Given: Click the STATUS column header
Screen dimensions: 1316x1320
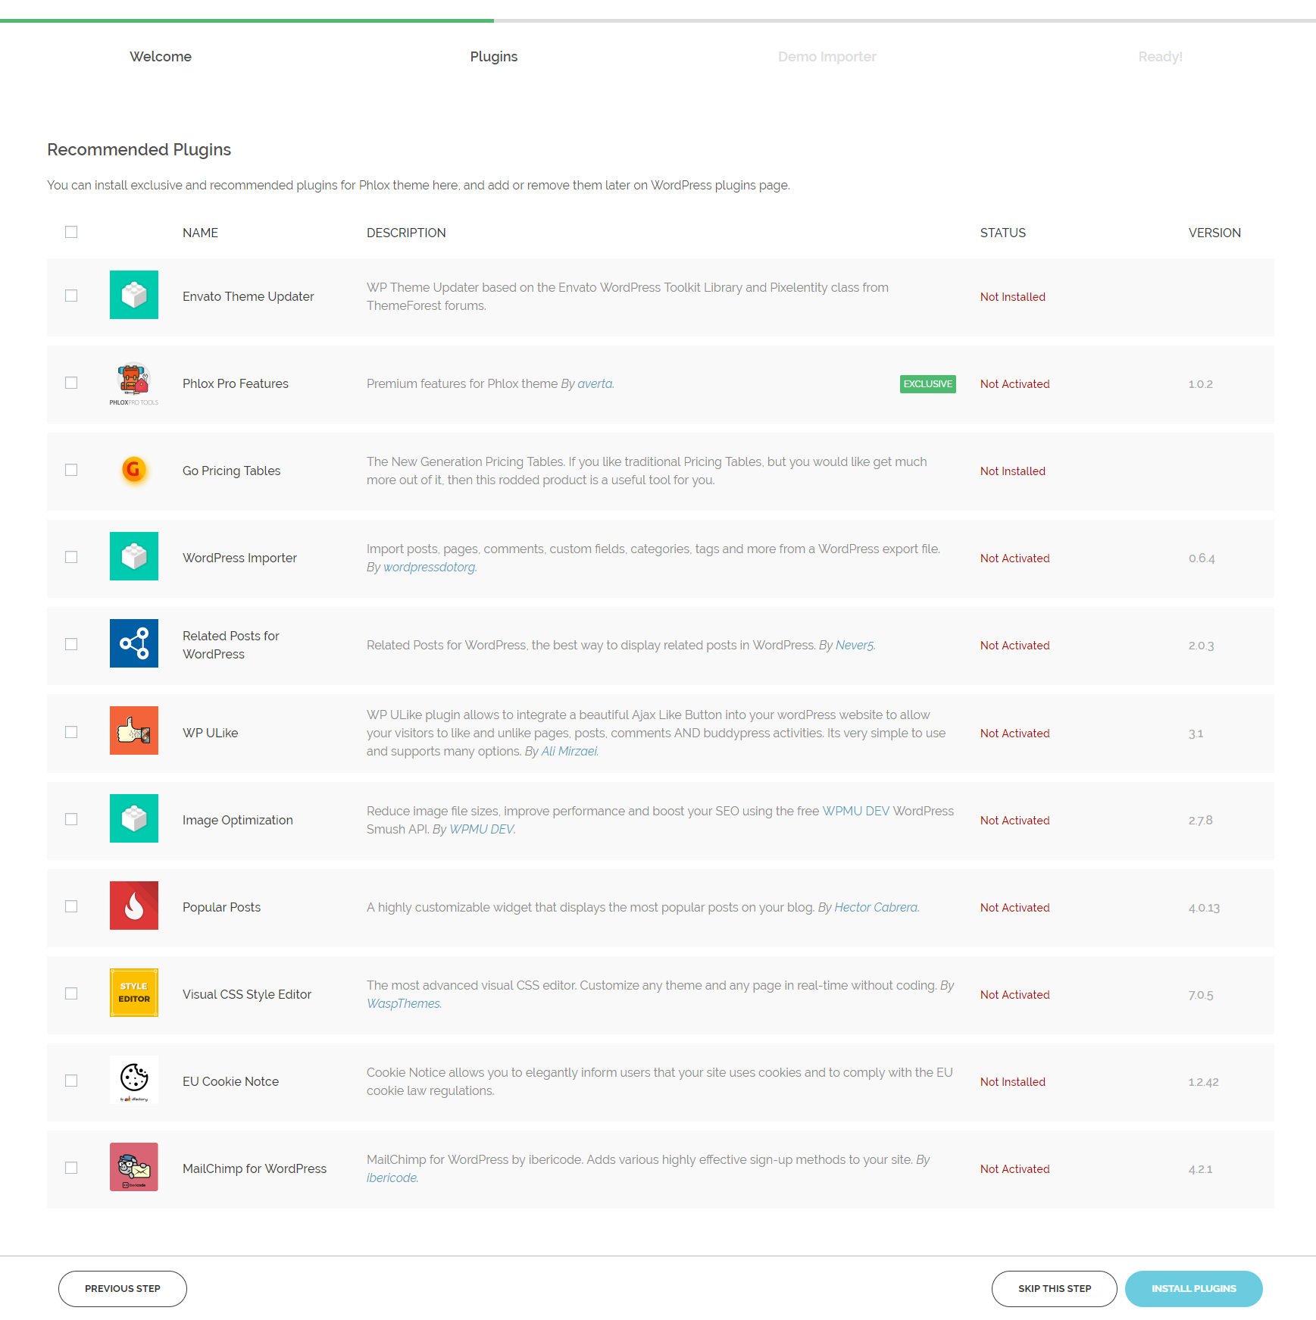Looking at the screenshot, I should pyautogui.click(x=1003, y=233).
